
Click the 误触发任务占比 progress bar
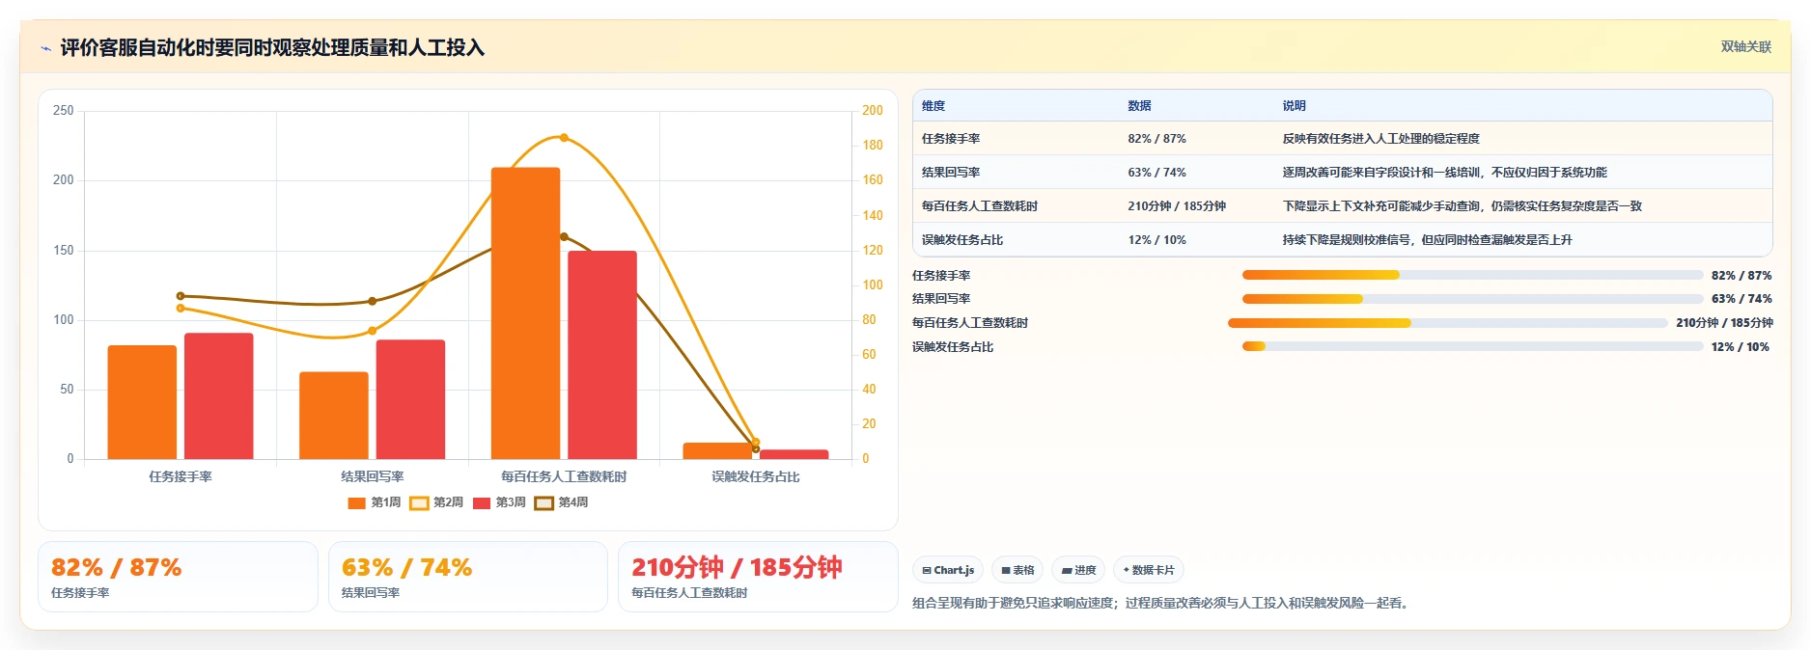[1472, 346]
